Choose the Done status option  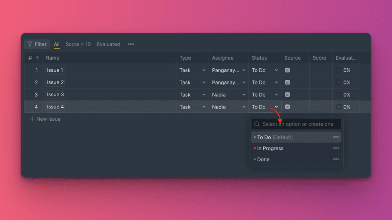[263, 159]
